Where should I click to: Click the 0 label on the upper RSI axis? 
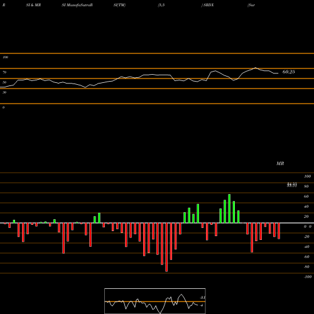click(x=3, y=107)
